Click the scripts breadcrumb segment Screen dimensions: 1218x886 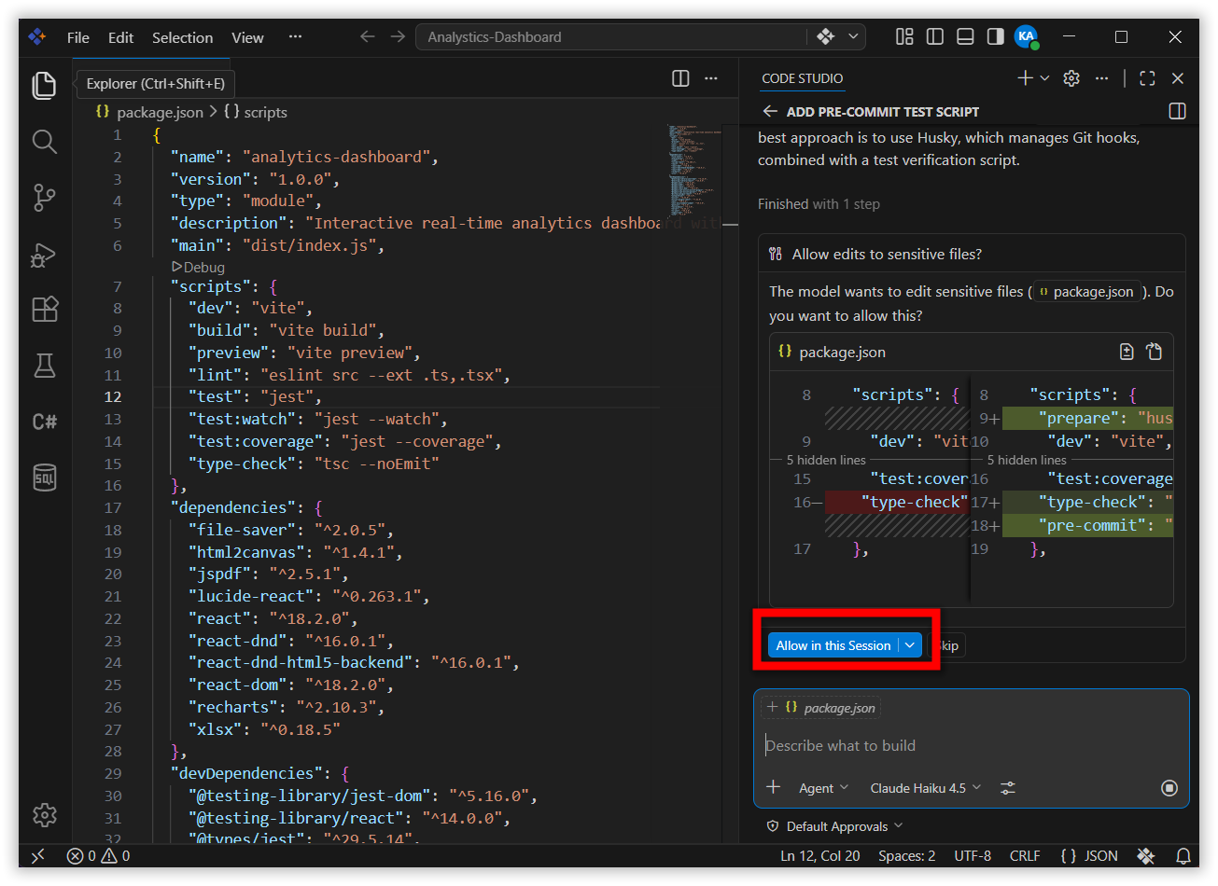tap(256, 112)
